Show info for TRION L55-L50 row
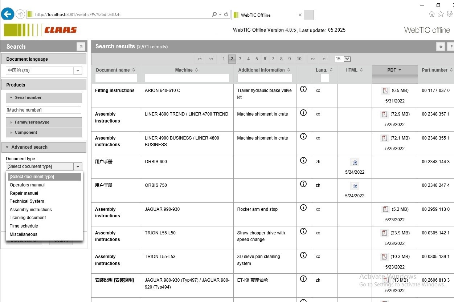The image size is (454, 302). click(303, 231)
